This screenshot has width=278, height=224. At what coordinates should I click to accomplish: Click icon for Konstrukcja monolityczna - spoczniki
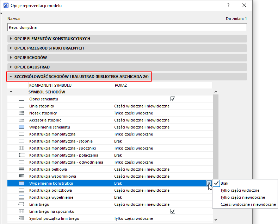tap(21, 148)
